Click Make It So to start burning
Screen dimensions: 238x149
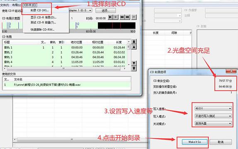point(194,142)
